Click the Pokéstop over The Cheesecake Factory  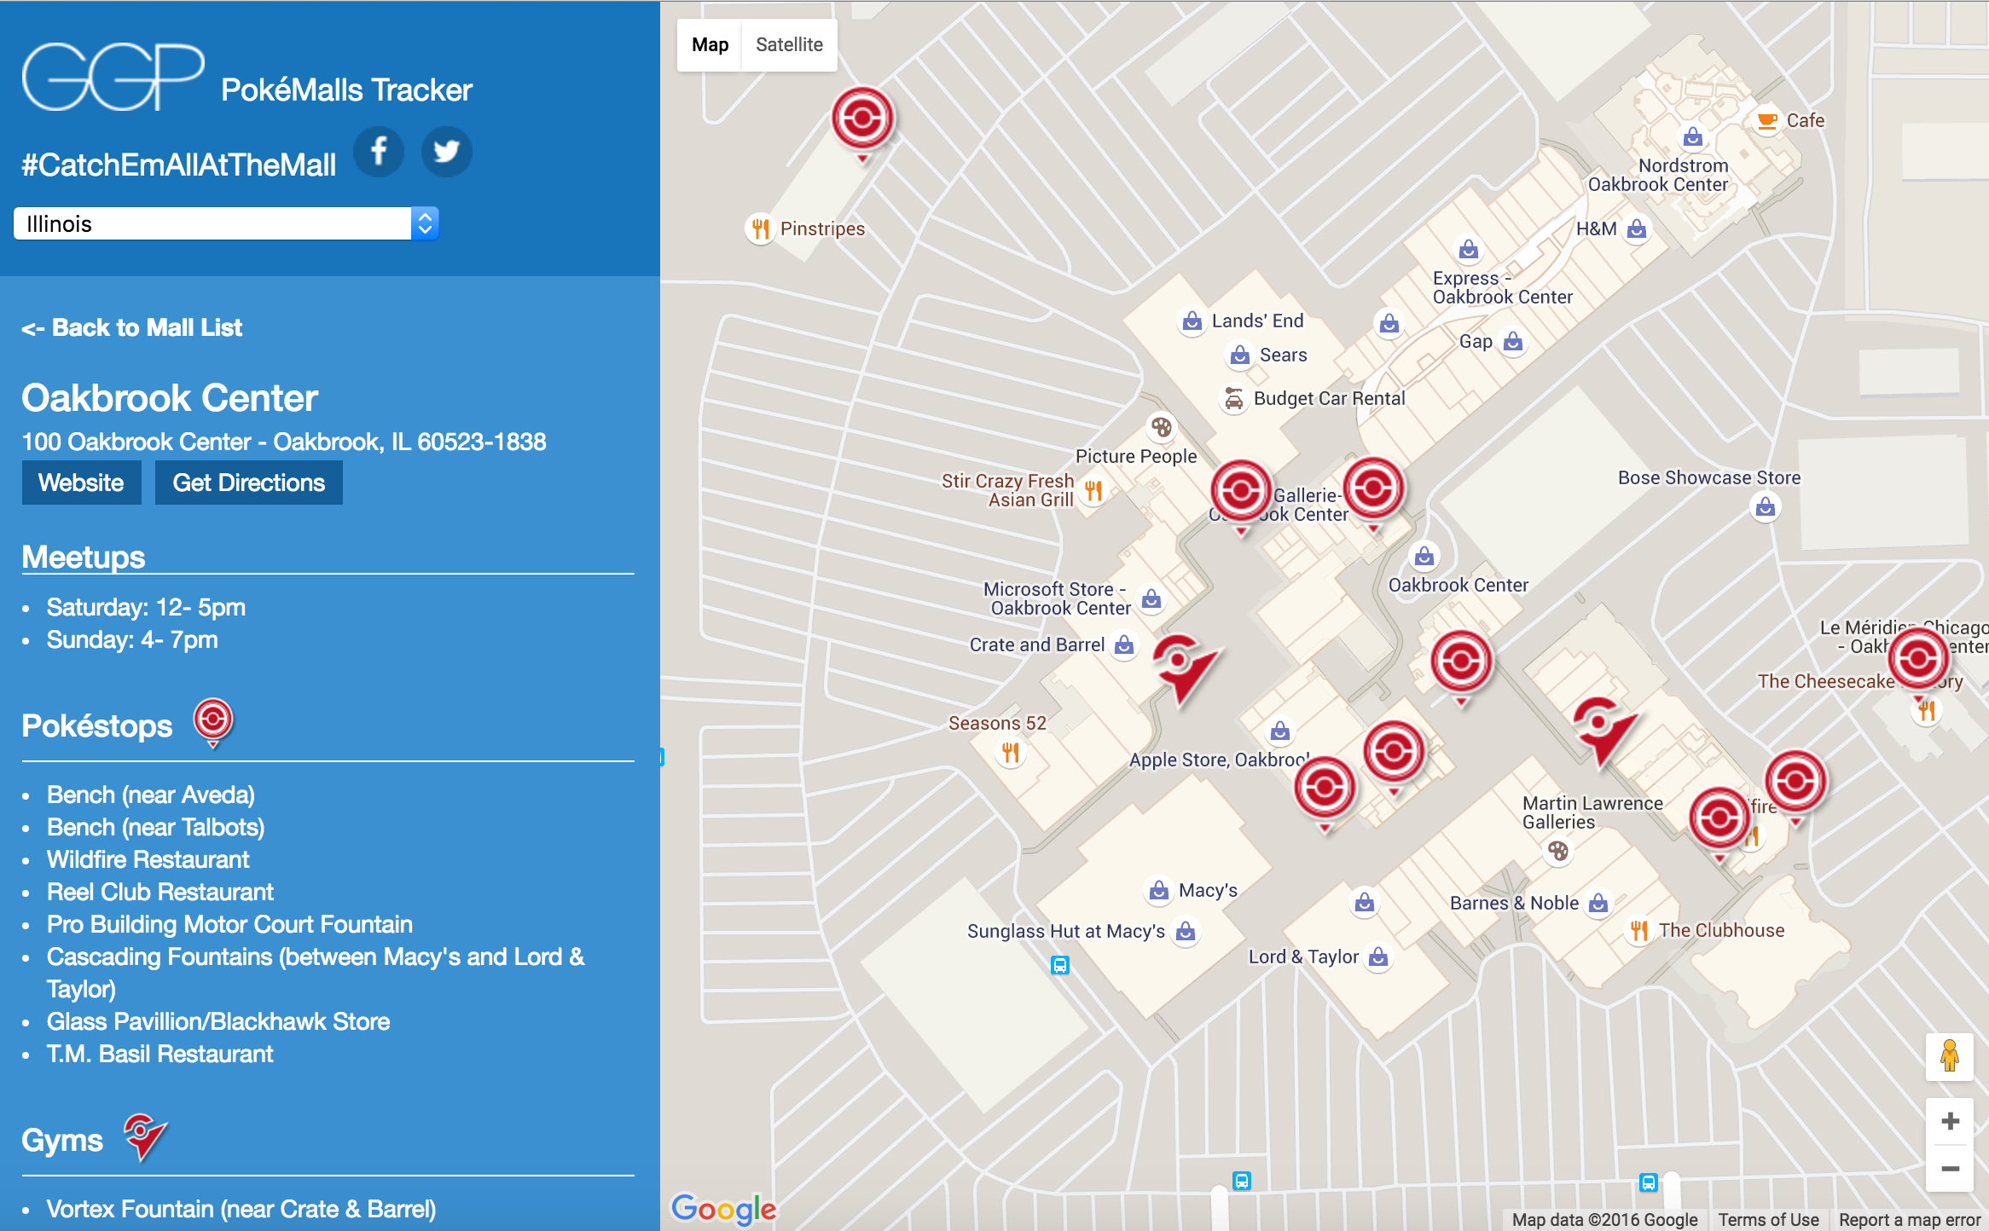[x=1918, y=658]
